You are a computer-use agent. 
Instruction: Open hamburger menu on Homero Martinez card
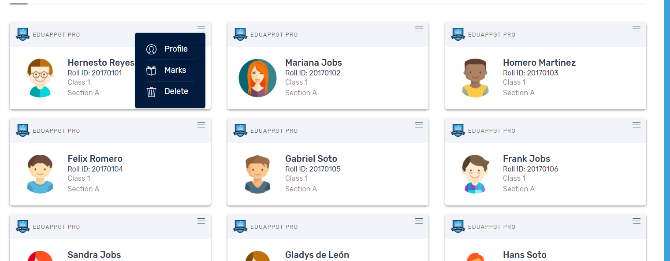[636, 29]
